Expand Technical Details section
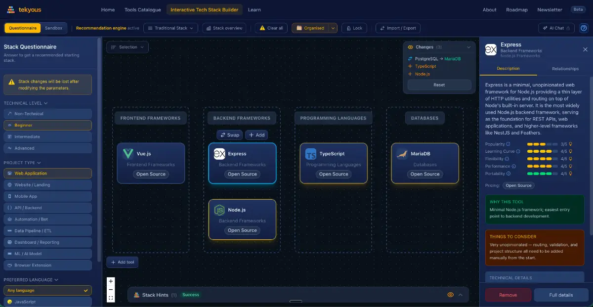 coord(535,278)
